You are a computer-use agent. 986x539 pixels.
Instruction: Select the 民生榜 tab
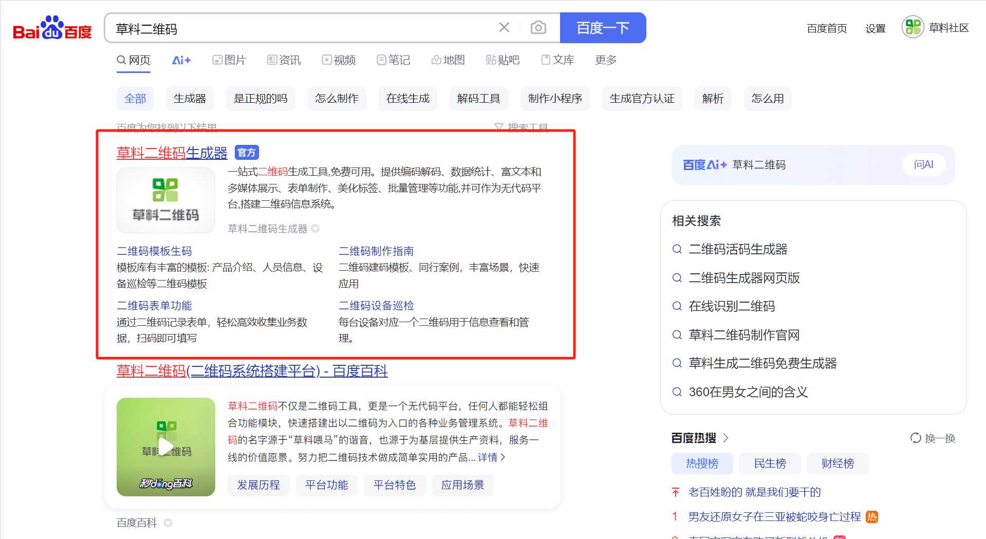(770, 463)
